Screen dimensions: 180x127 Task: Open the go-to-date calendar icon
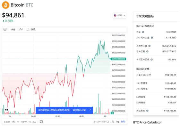[41, 122]
